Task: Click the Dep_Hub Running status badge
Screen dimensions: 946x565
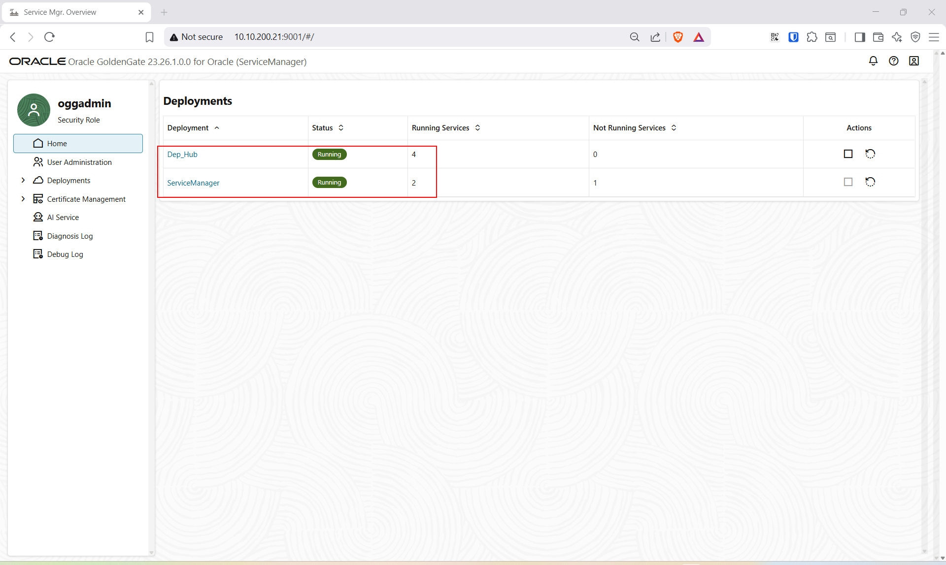Action: pyautogui.click(x=329, y=154)
